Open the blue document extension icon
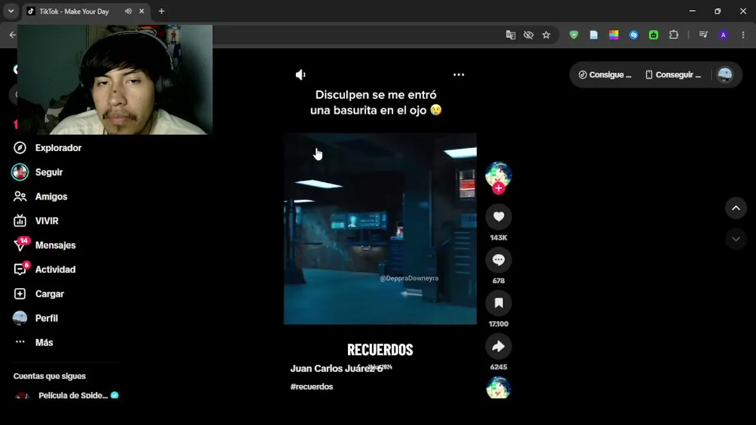The height and width of the screenshot is (425, 756). pyautogui.click(x=594, y=35)
